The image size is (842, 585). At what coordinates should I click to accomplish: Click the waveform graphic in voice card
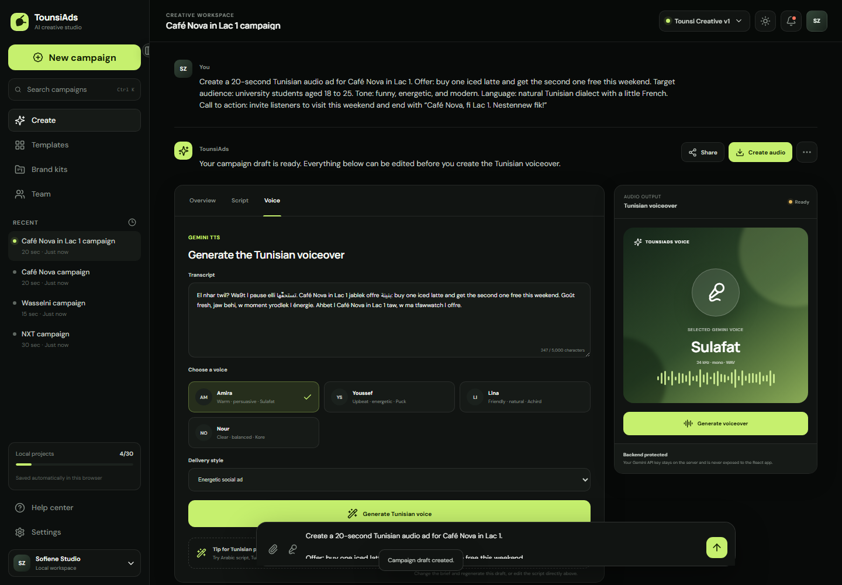716,378
